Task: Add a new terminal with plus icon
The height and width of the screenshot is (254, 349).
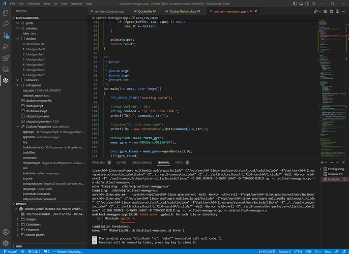Action: pyautogui.click(x=322, y=163)
